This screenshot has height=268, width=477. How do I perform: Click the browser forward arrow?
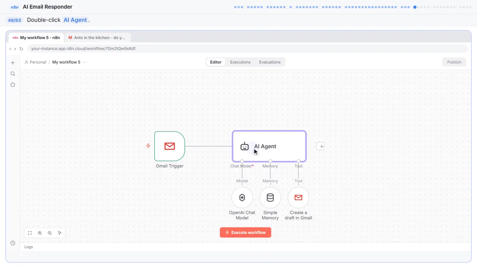point(15,49)
